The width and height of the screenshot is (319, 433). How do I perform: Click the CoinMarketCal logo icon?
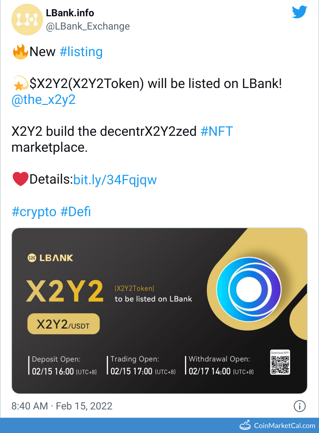click(x=245, y=425)
